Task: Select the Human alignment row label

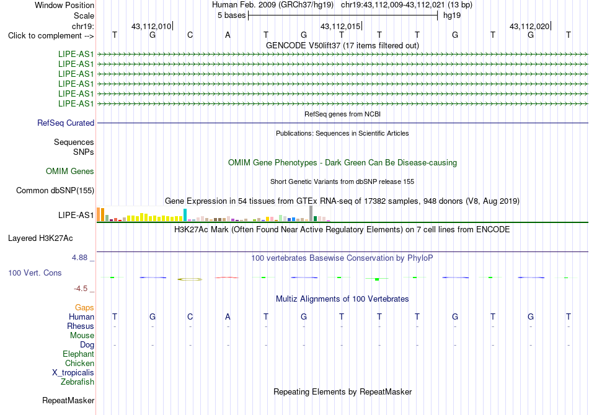Action: [81, 317]
